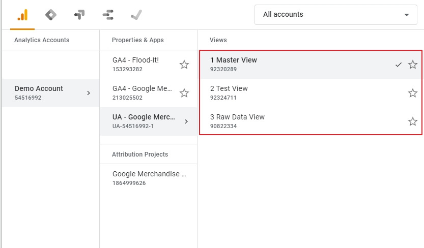Click view ID 92324711
Image resolution: width=424 pixels, height=248 pixels.
click(x=223, y=98)
